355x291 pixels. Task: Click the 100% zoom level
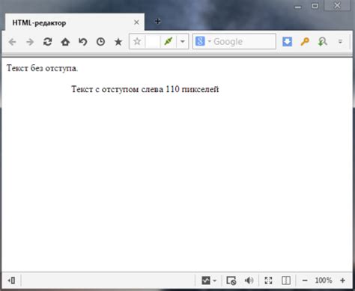click(324, 281)
